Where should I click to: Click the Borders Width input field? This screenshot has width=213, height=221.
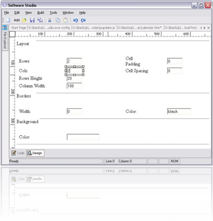(x=74, y=111)
